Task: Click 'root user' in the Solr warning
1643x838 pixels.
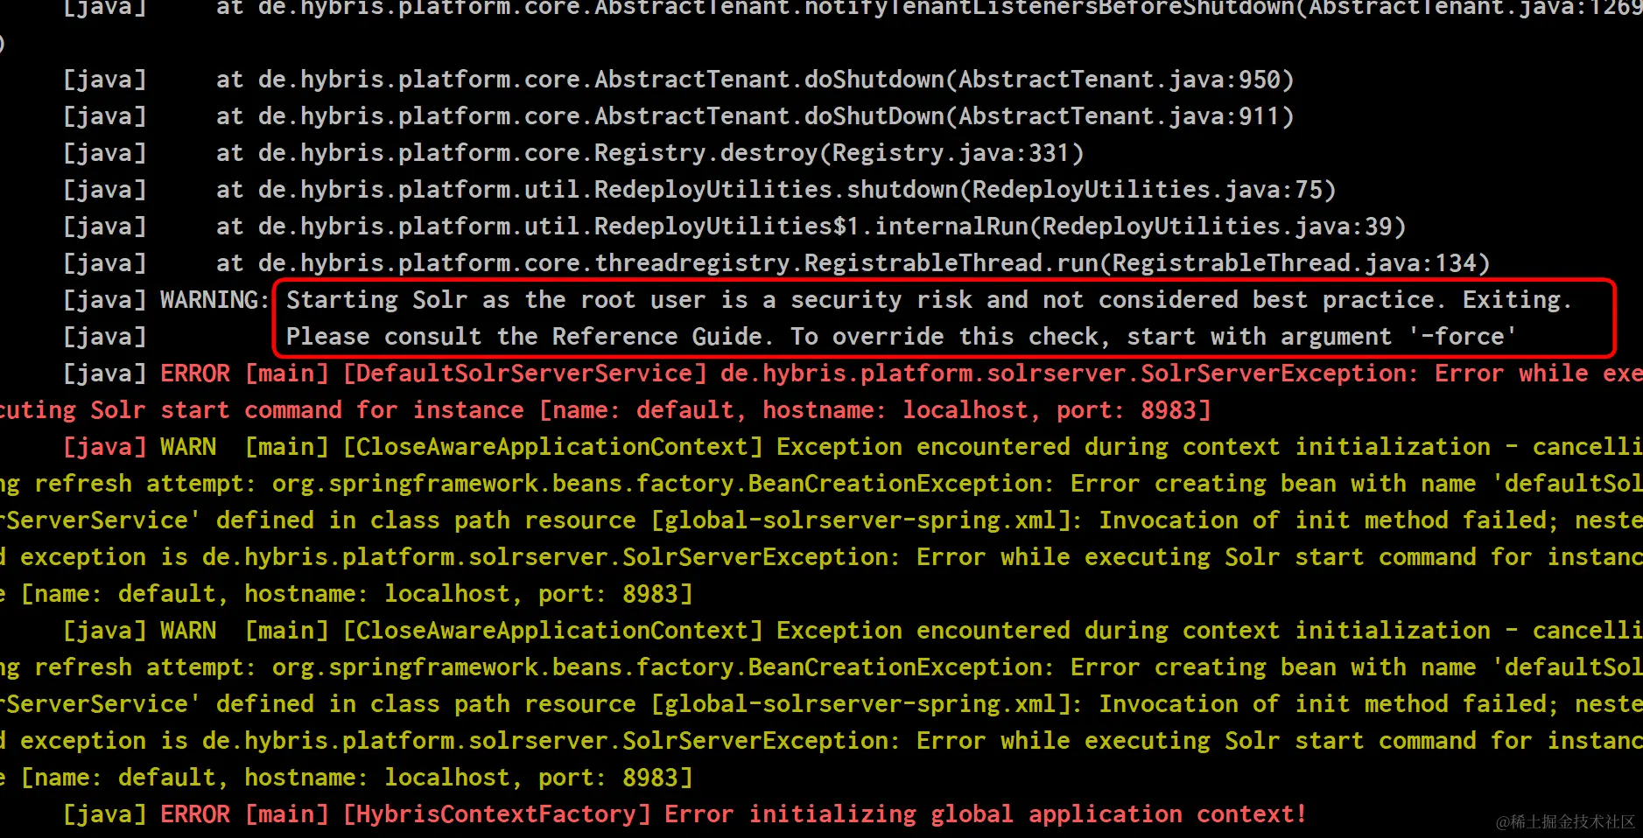Action: tap(643, 300)
